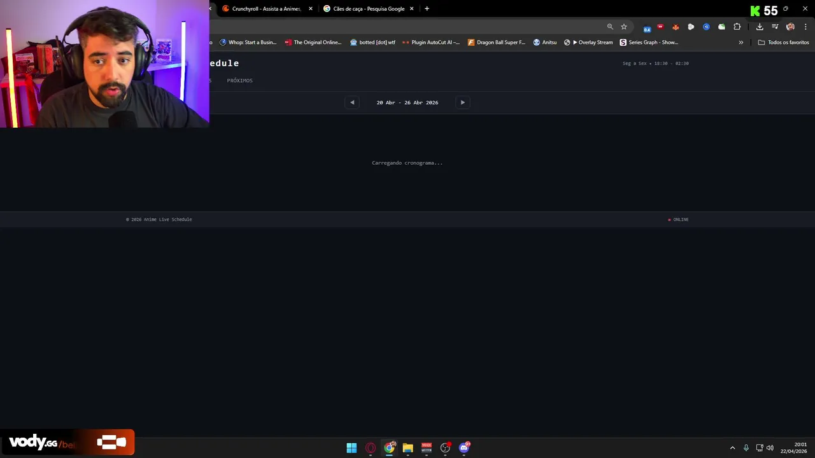Go to previous week with left arrow

coord(352,102)
